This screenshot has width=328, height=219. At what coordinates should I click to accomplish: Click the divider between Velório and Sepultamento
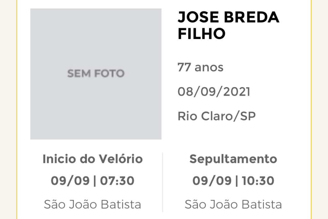pyautogui.click(x=162, y=182)
